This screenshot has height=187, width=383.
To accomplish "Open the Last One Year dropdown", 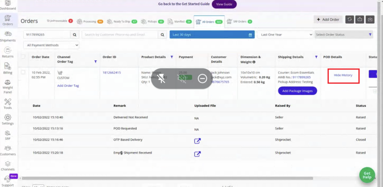I will tap(285, 35).
